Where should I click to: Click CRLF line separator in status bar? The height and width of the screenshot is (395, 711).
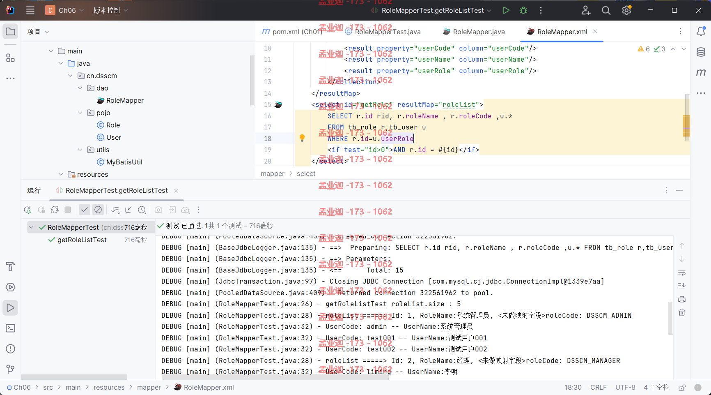(x=599, y=387)
